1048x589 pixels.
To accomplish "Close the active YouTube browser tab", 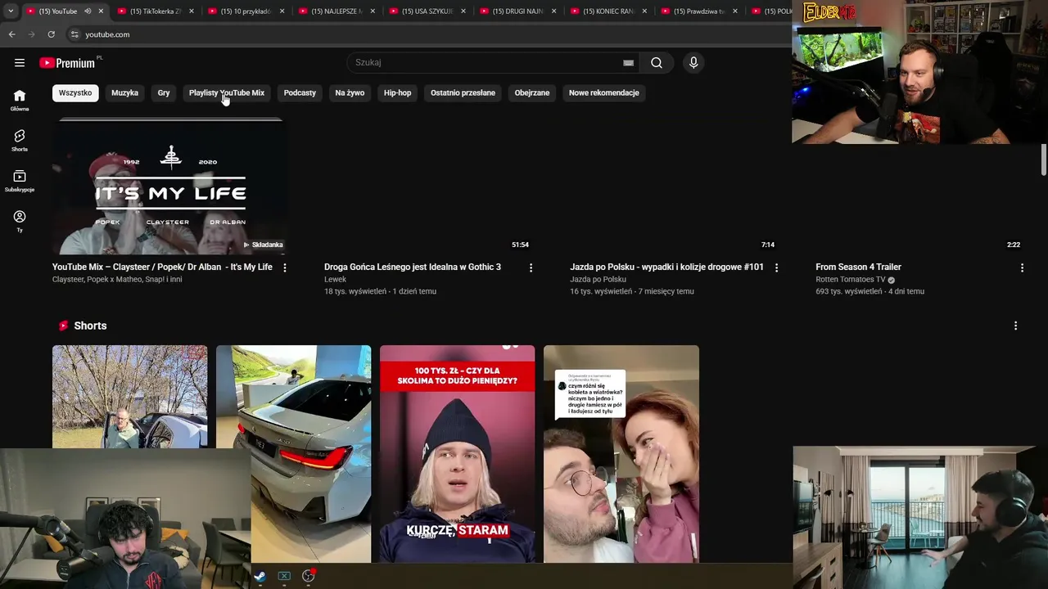I will 101,11.
